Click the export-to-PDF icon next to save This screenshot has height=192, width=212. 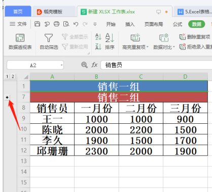(47, 24)
